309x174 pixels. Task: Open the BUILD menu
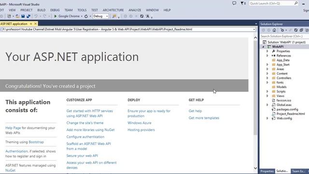tap(42, 10)
